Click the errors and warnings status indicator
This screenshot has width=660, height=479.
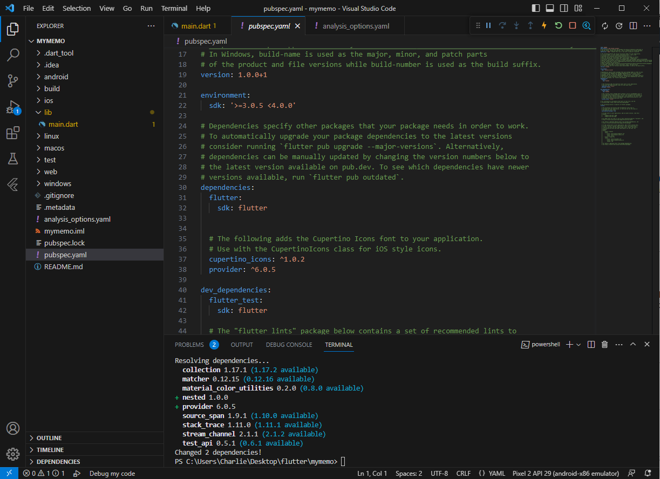[44, 474]
